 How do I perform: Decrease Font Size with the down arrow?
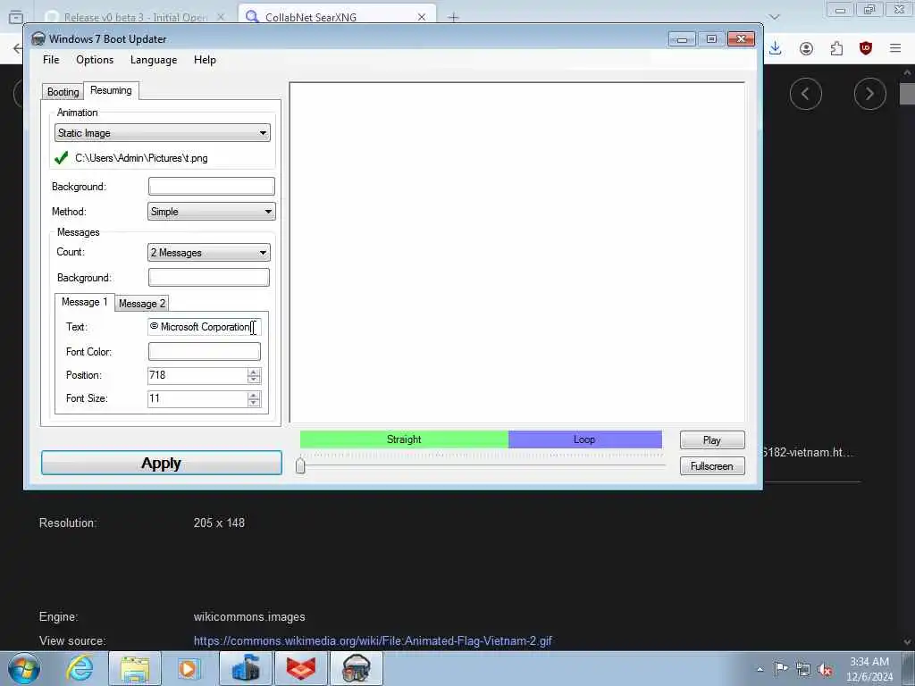[x=253, y=403]
